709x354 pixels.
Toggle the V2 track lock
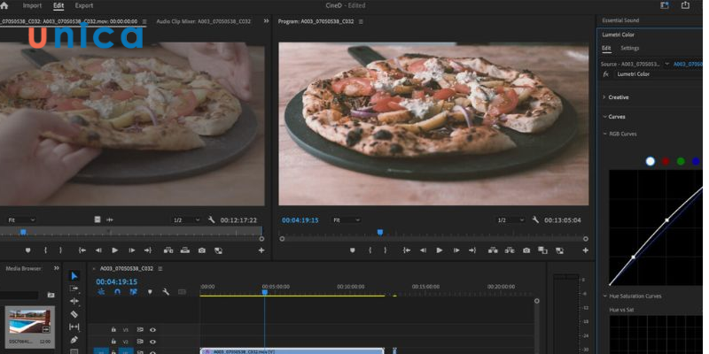point(113,342)
